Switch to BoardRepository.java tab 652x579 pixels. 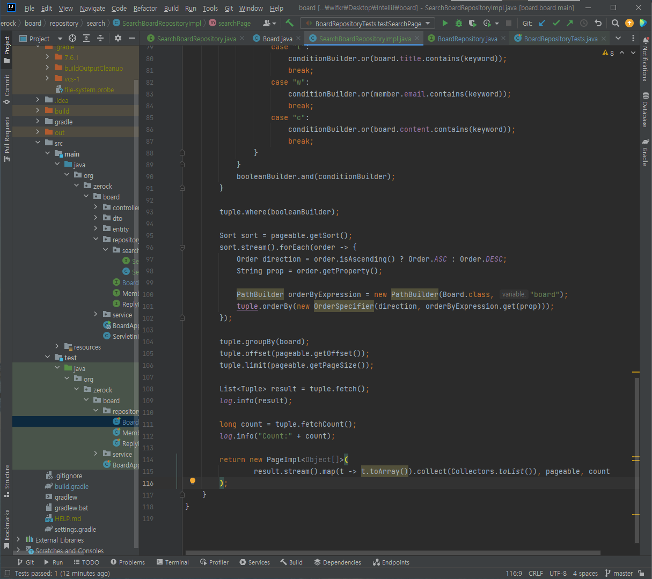tap(467, 39)
